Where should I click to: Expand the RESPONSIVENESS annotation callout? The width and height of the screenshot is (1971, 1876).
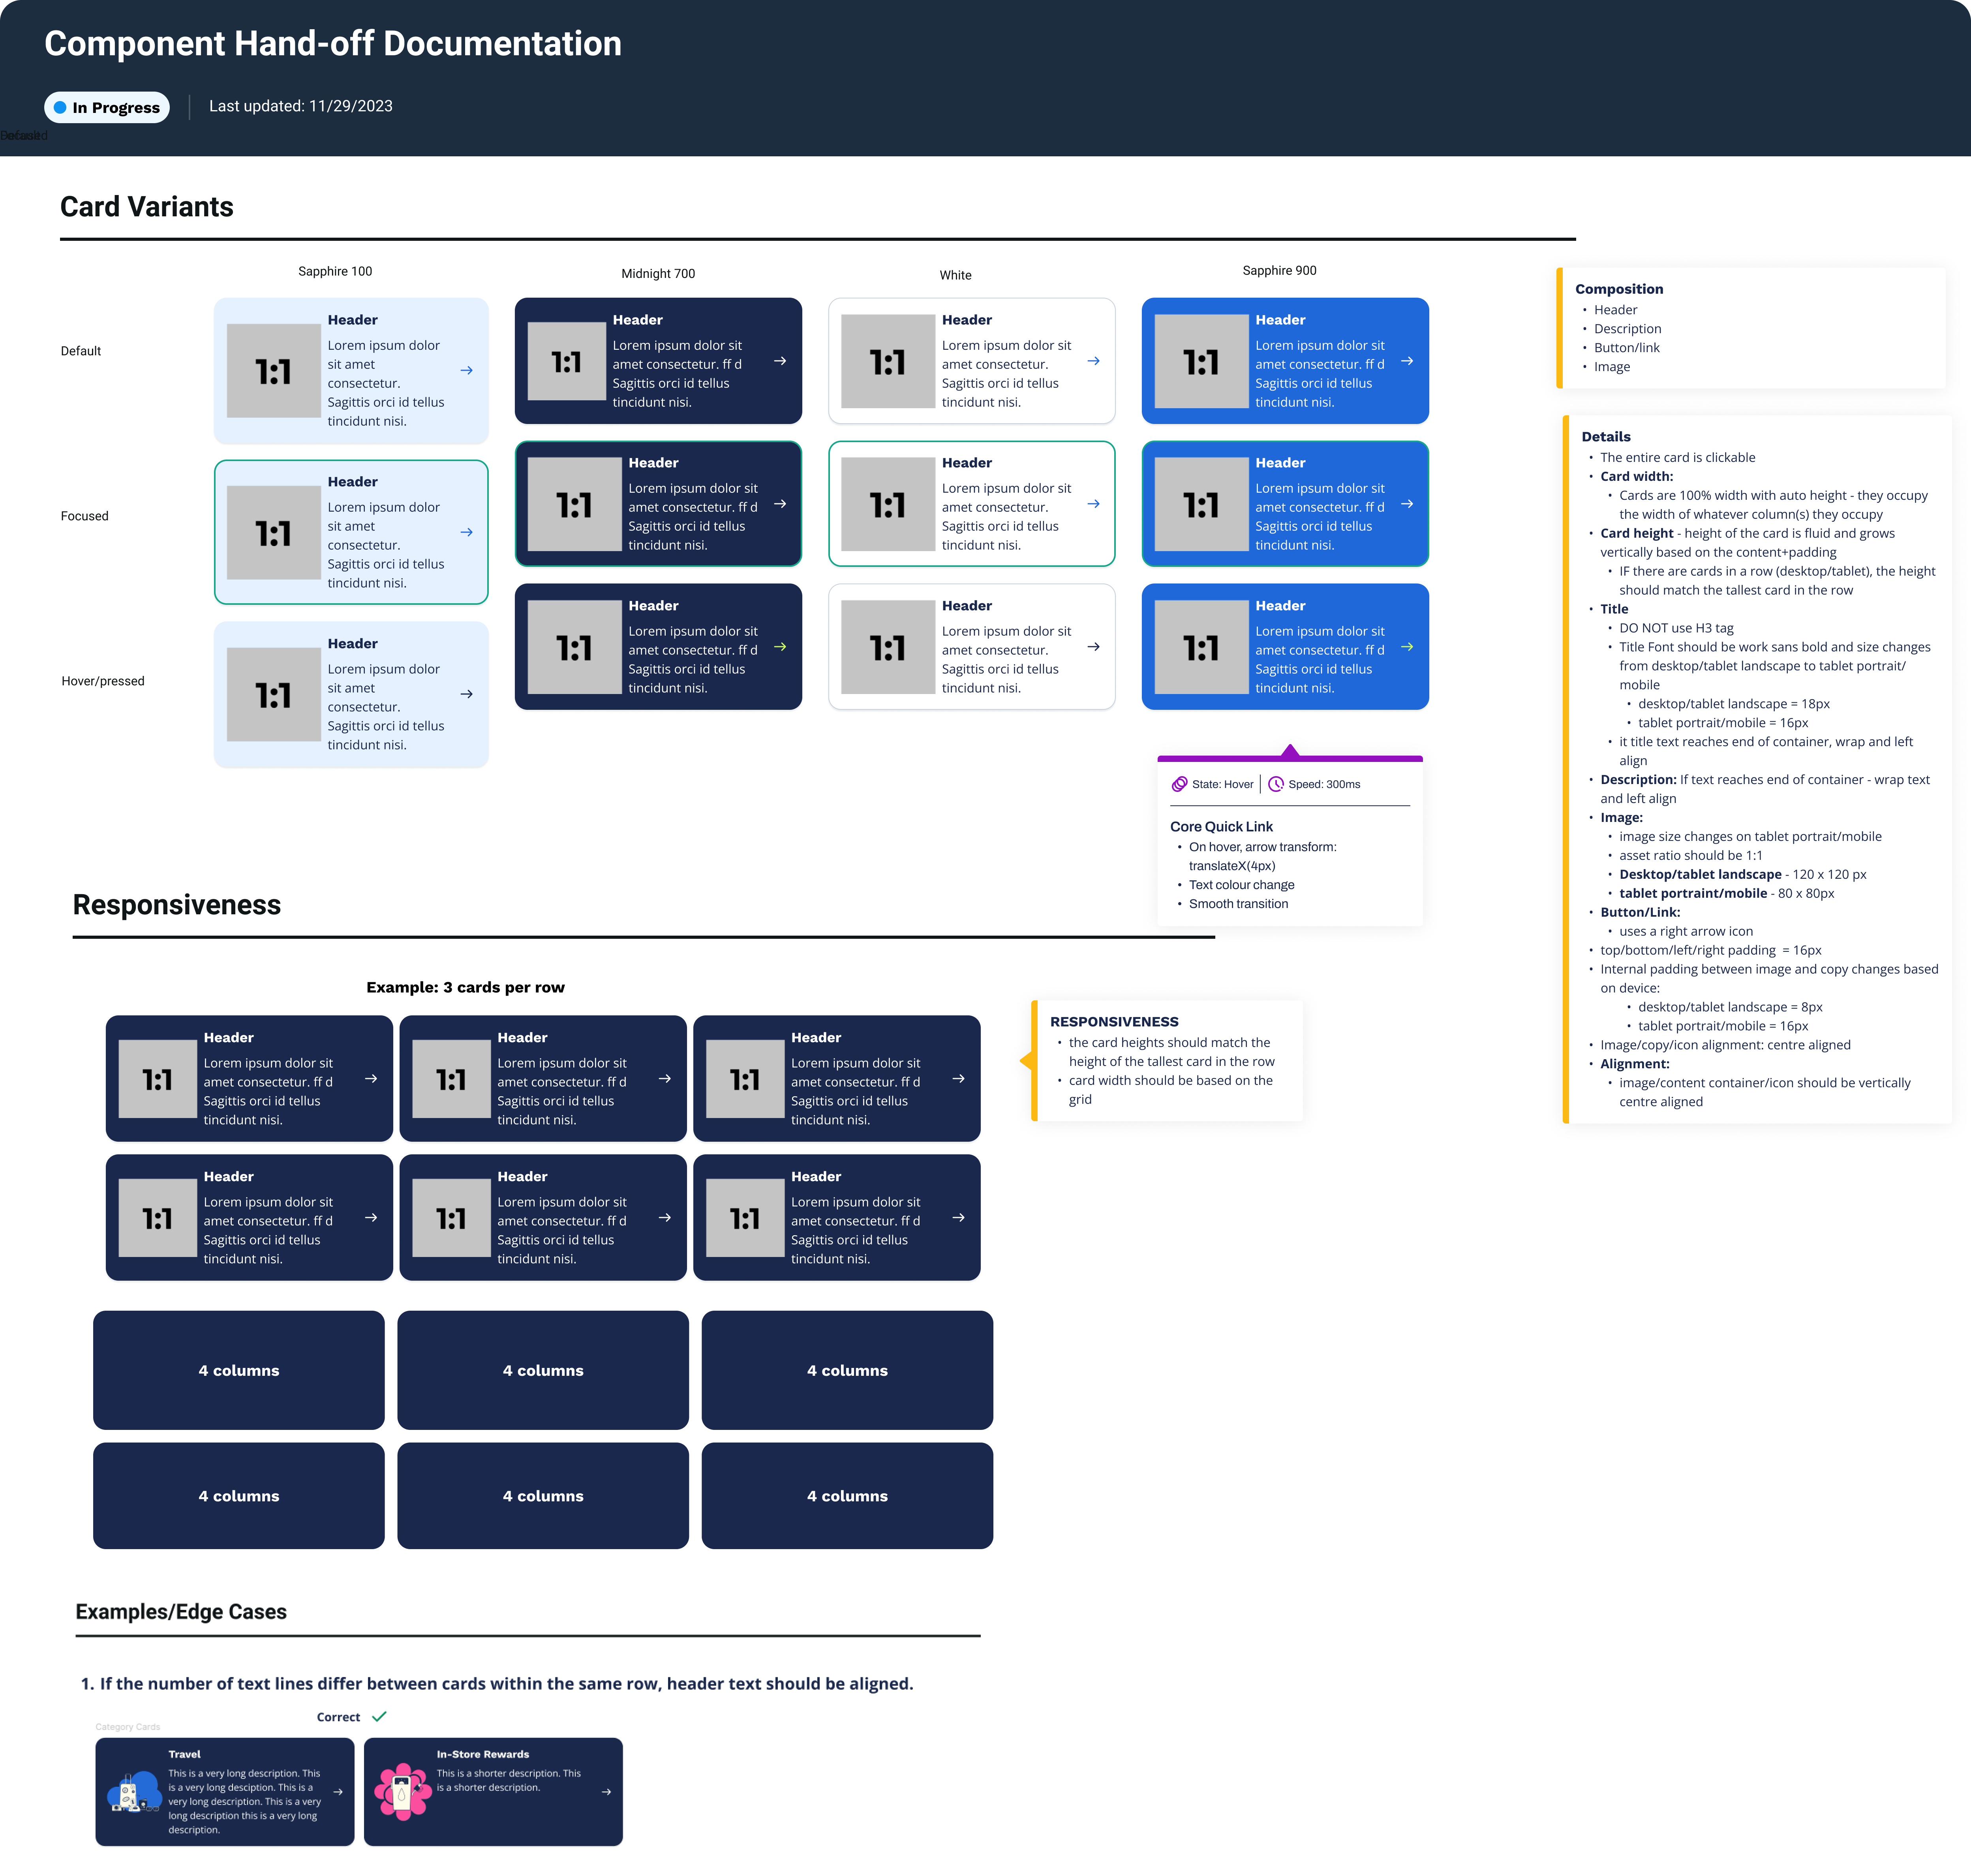pos(1114,1022)
